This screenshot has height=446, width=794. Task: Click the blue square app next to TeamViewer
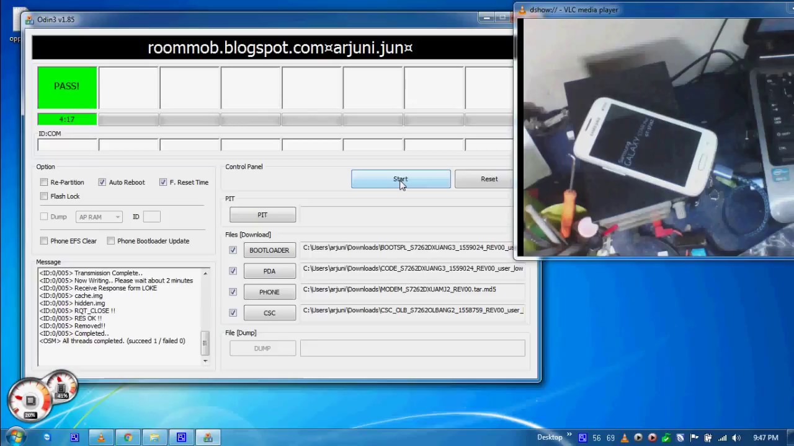tap(74, 437)
